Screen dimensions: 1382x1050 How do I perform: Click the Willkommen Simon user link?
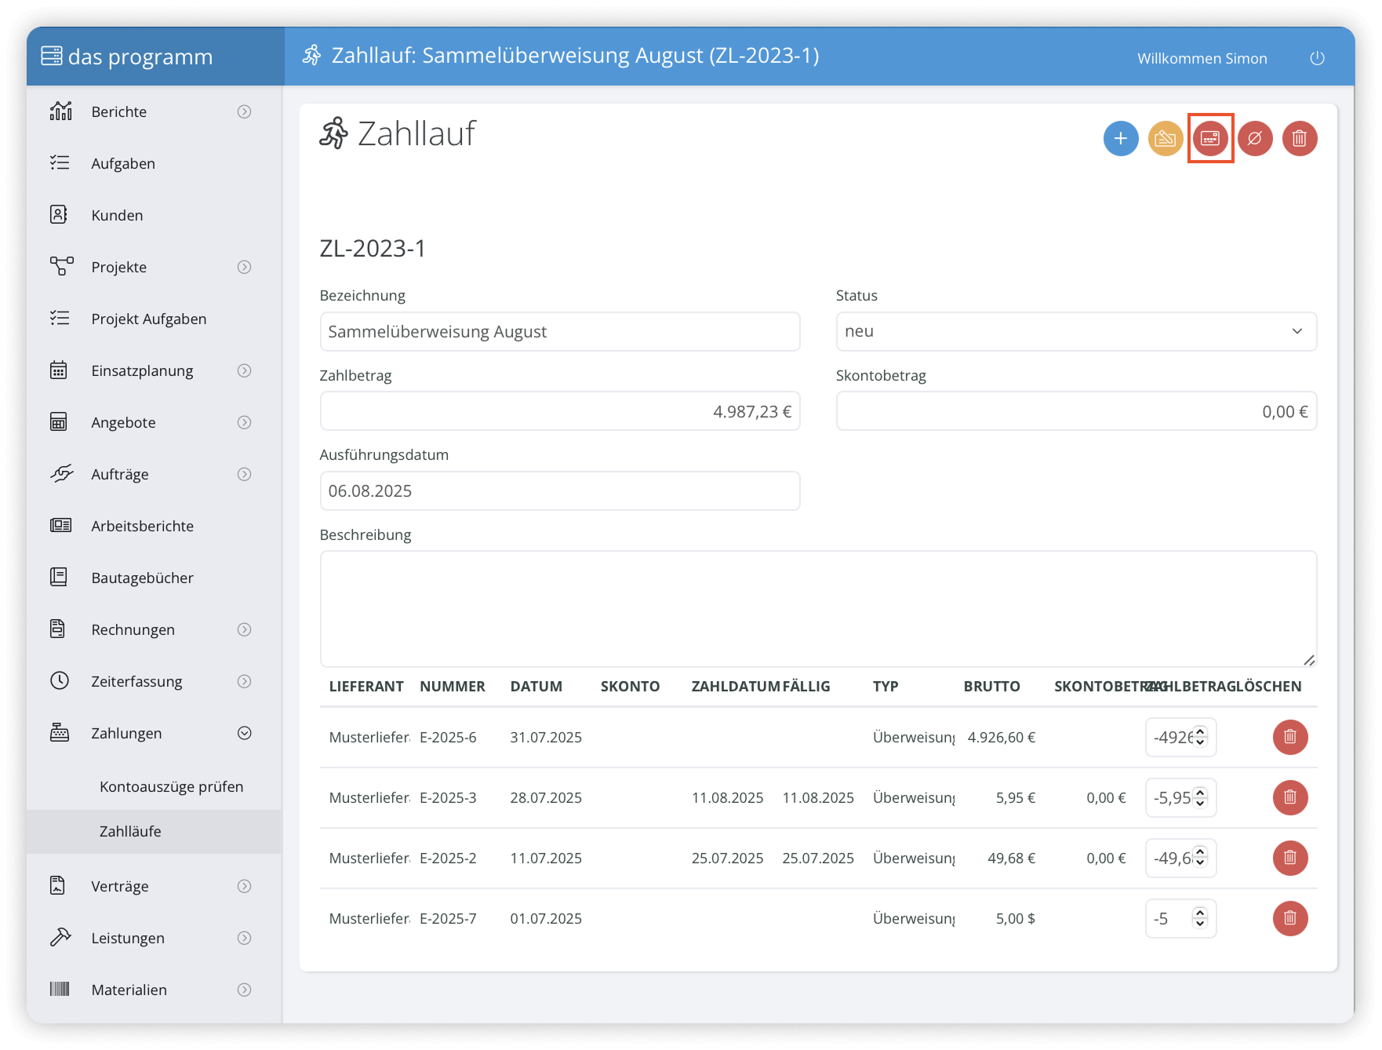coord(1202,58)
